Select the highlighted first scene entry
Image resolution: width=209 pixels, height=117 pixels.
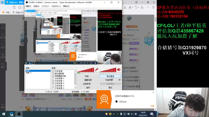tap(38, 71)
